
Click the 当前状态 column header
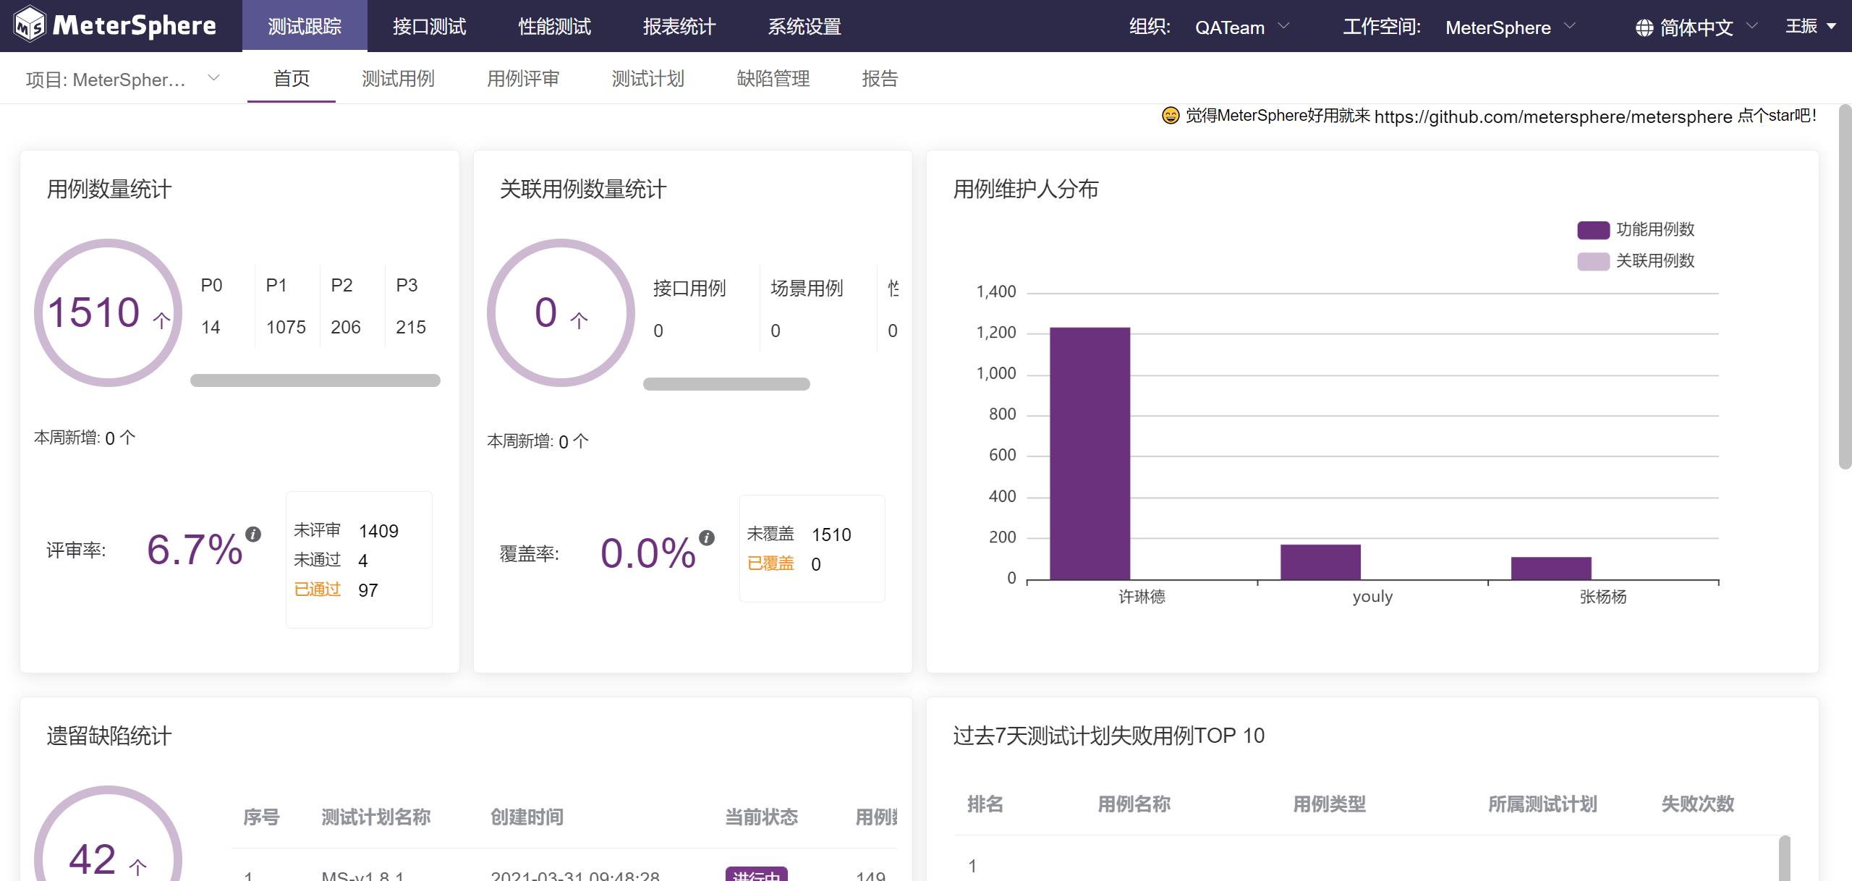coord(761,817)
